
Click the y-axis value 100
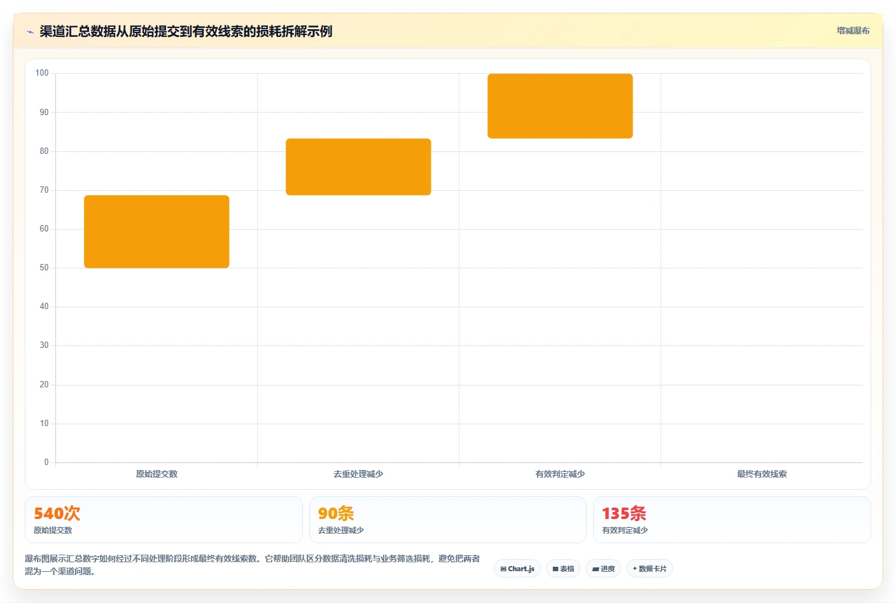42,73
